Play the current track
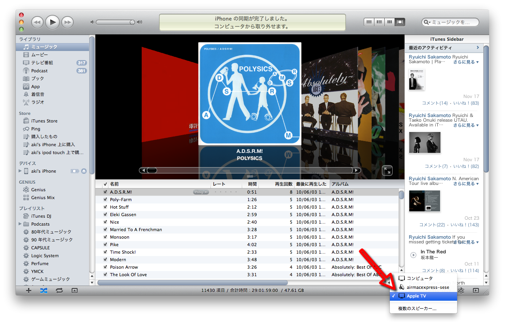The width and height of the screenshot is (505, 324). tap(52, 22)
